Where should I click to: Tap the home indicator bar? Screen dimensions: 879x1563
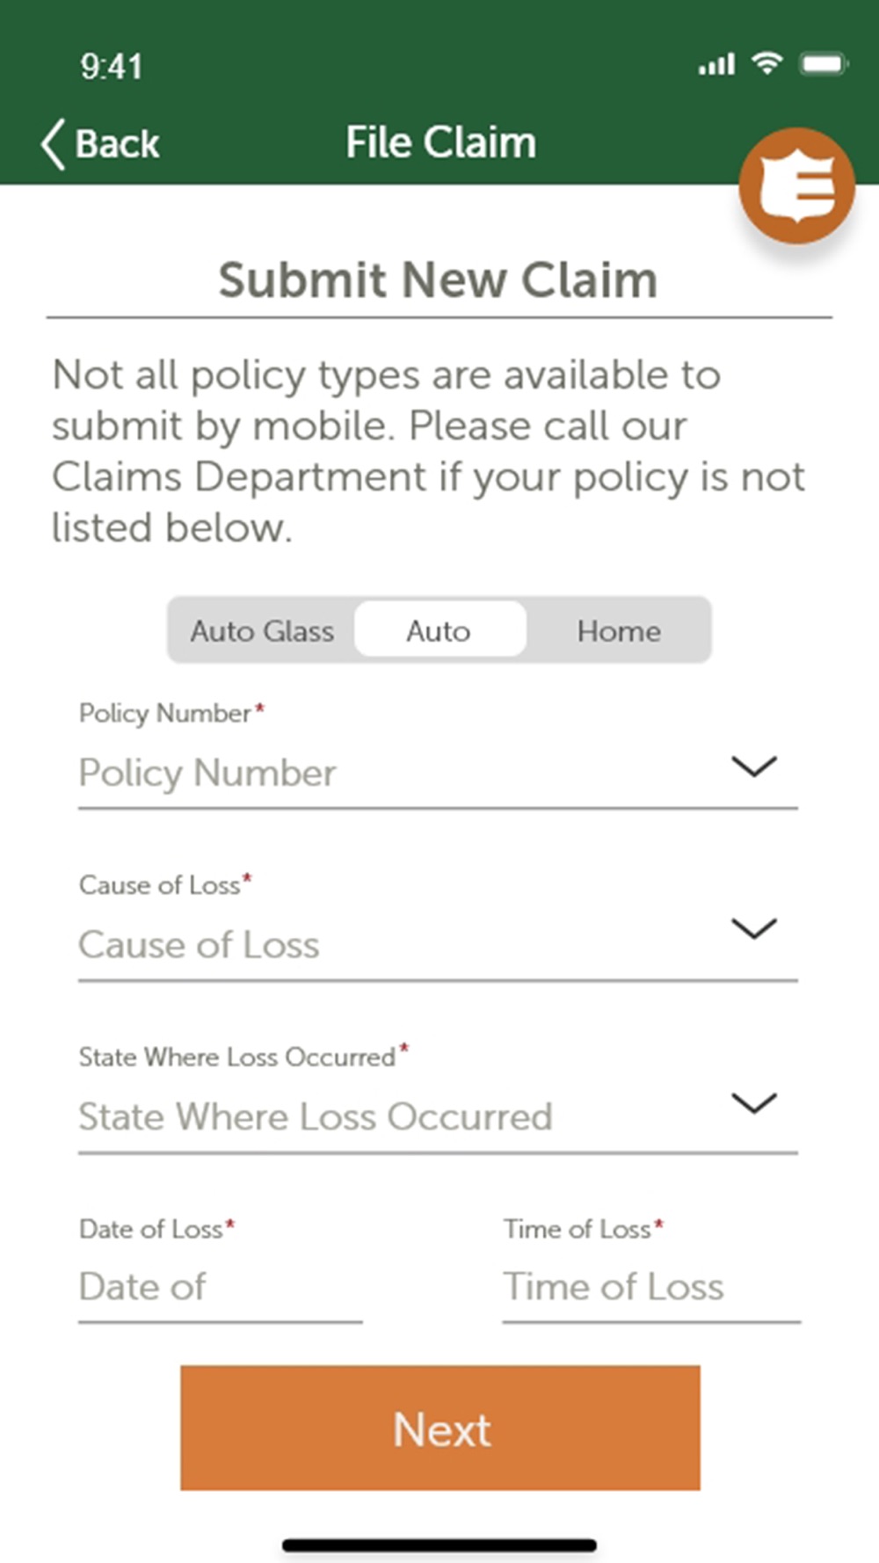[x=439, y=1545]
